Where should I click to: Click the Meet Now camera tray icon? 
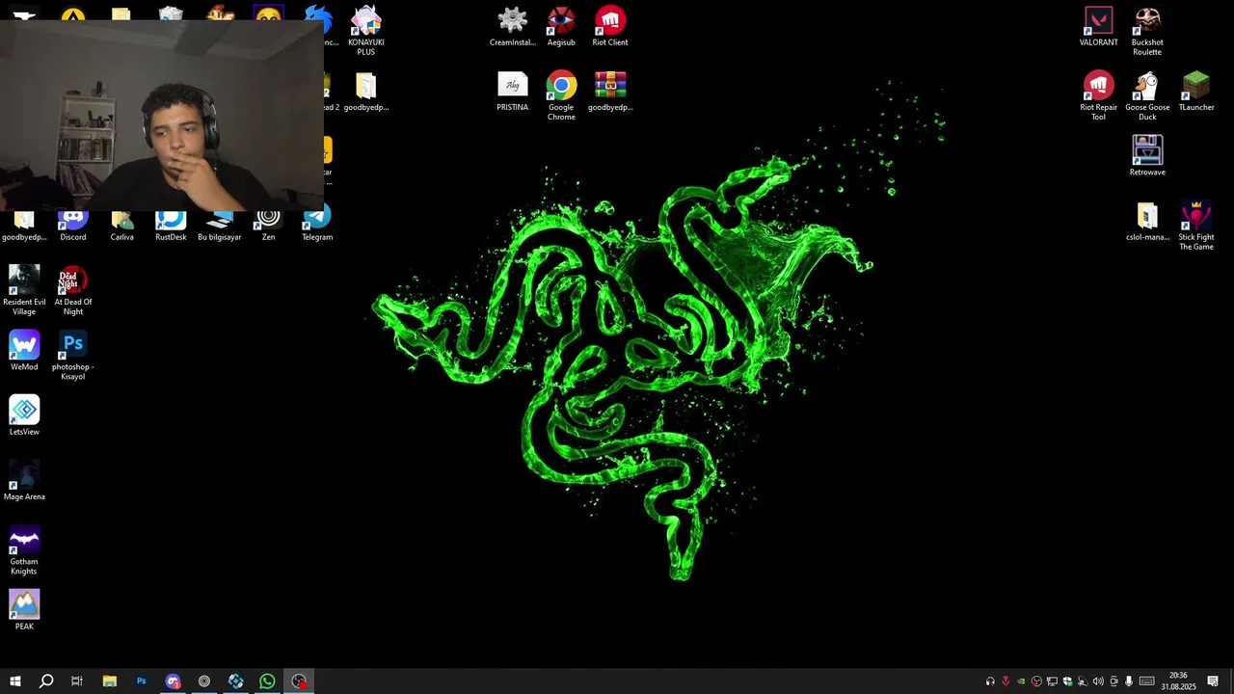tap(1113, 681)
